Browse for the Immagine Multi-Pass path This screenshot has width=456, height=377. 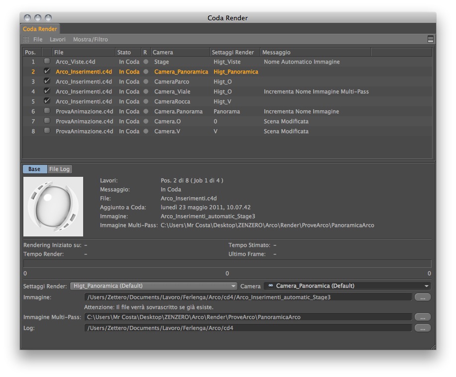coord(423,317)
